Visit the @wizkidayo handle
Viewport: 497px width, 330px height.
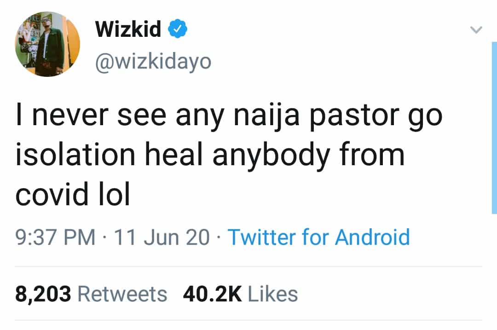tap(153, 61)
